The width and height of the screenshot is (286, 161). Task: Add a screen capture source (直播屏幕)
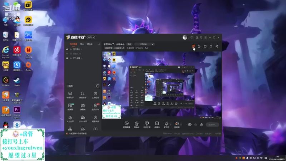pyautogui.click(x=127, y=125)
